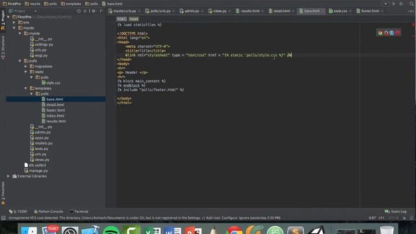Viewport: 416px width, 234px height.
Task: Click the Search Everywhere magnifier icon
Action: point(411,4)
